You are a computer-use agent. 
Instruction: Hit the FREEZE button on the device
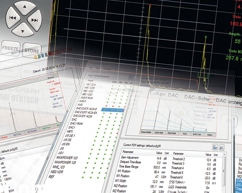point(10,48)
